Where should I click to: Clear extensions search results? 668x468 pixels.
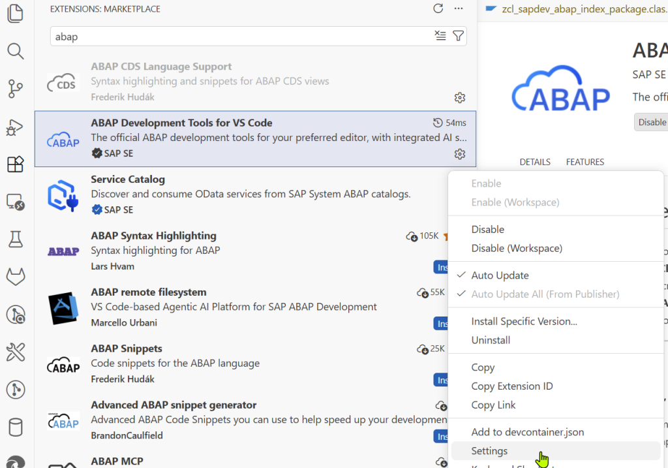coord(440,36)
